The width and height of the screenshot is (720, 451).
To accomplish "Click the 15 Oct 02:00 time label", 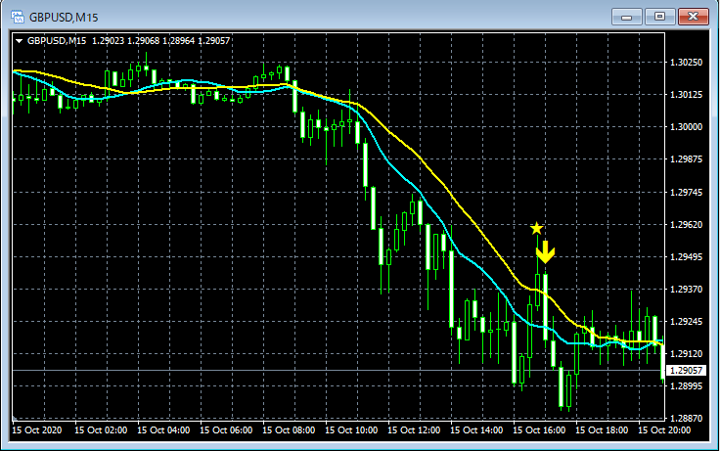I will (101, 430).
